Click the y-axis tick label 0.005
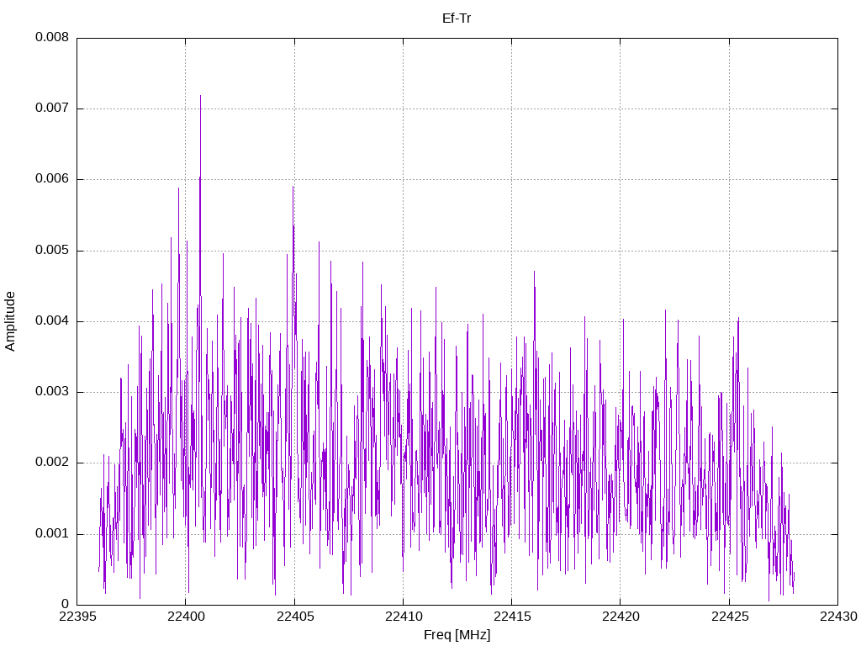Image resolution: width=861 pixels, height=646 pixels. pyautogui.click(x=52, y=251)
